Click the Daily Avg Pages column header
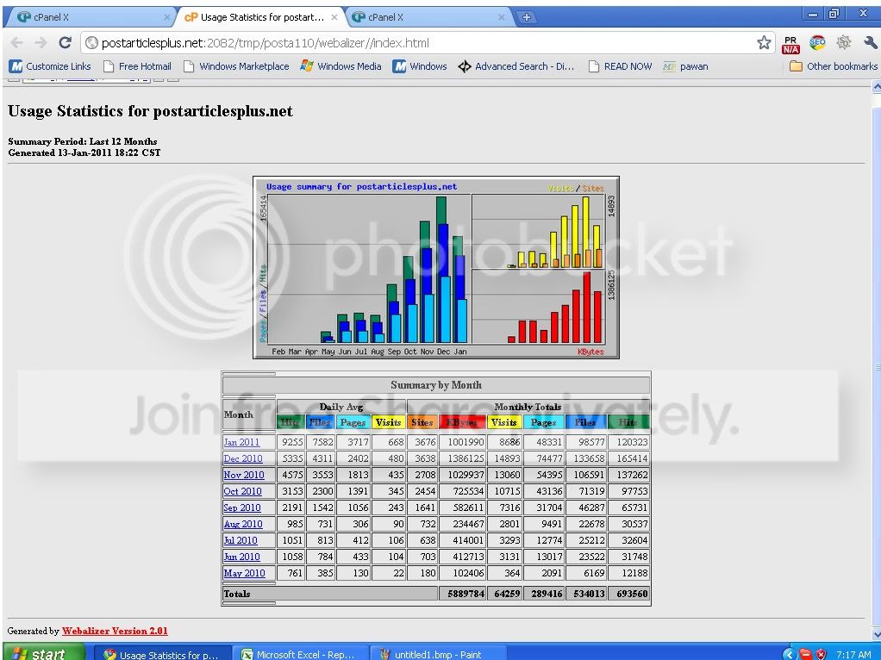881x660 pixels. pyautogui.click(x=353, y=422)
